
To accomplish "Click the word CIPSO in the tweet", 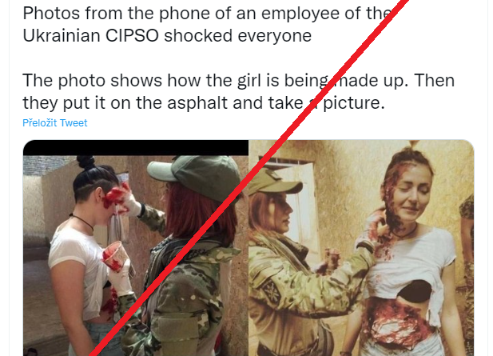I will (x=132, y=35).
